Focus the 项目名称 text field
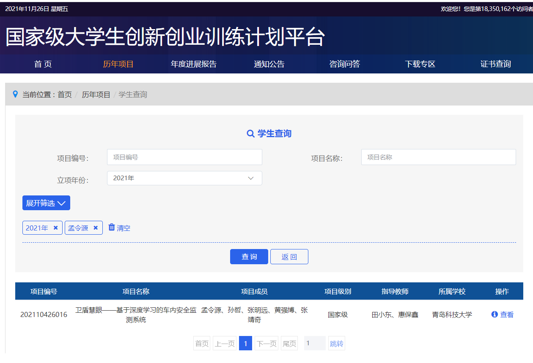This screenshot has width=533, height=363. 438,157
